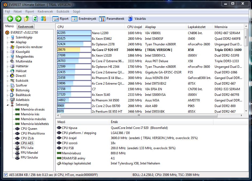Sort by the Memória column header
Viewport: 252px width, 181px height.
[x=228, y=27]
